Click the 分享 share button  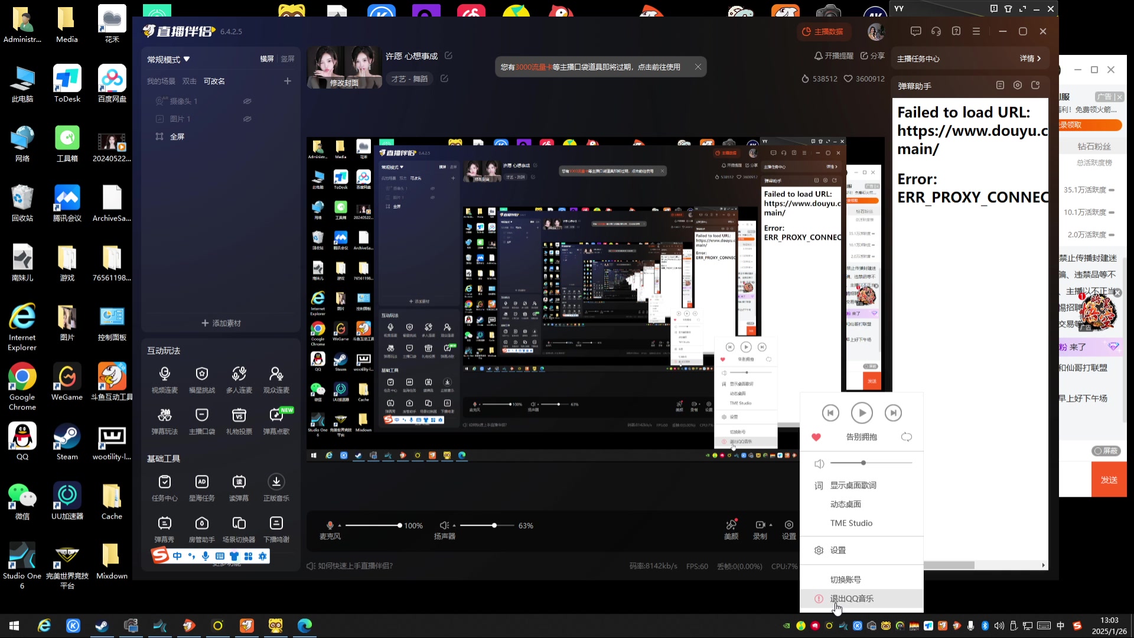tap(872, 56)
